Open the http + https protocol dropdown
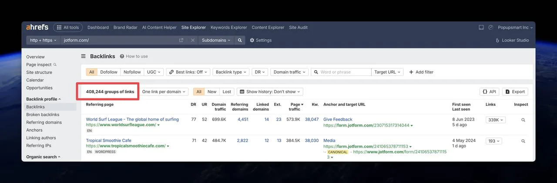 pos(43,40)
